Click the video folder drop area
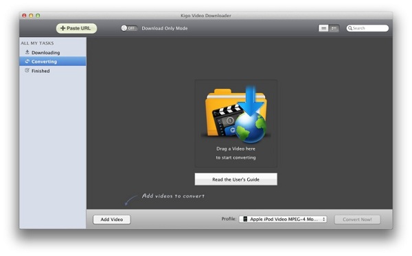 236,123
